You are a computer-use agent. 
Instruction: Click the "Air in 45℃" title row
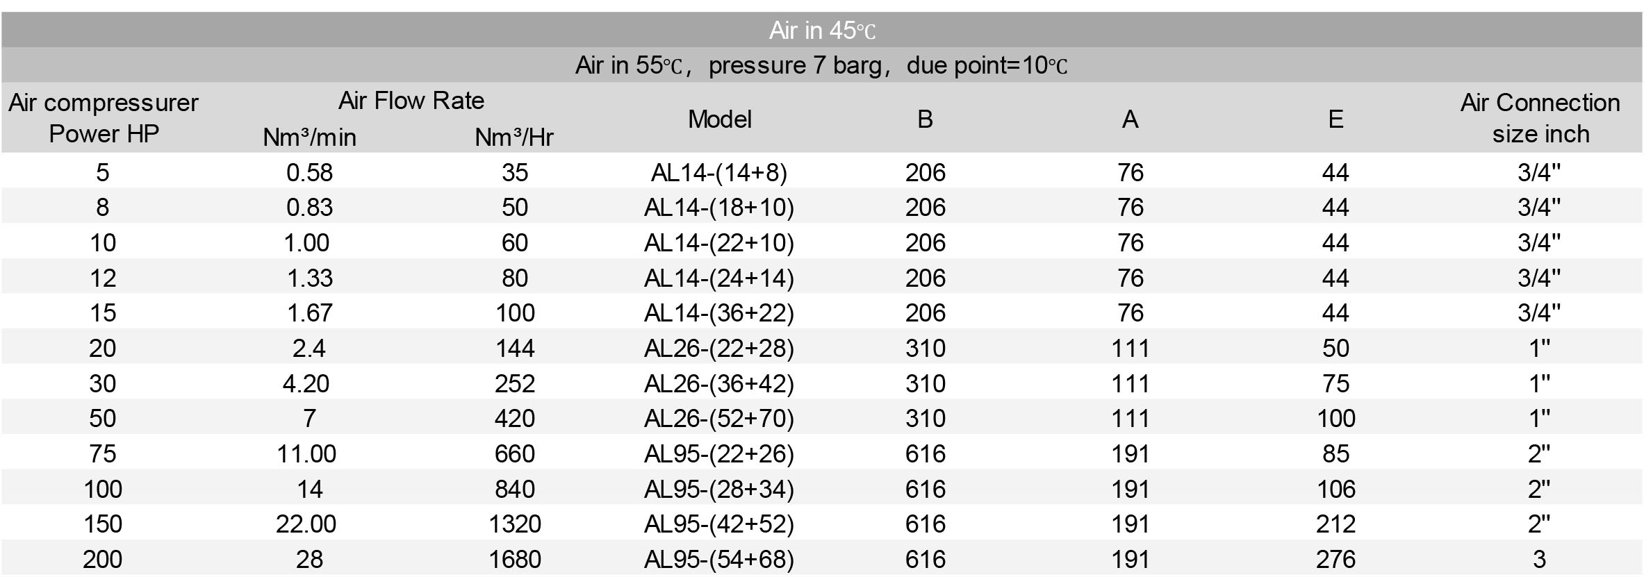821,31
